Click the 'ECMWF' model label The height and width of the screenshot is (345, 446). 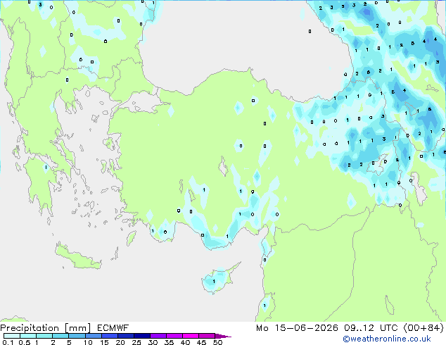click(x=113, y=328)
